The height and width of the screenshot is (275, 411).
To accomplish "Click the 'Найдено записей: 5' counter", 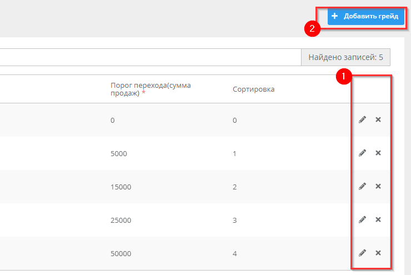I will pos(345,57).
